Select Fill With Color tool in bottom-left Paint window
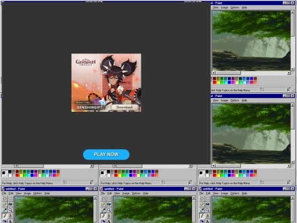297x223 pixels. tap(10, 204)
